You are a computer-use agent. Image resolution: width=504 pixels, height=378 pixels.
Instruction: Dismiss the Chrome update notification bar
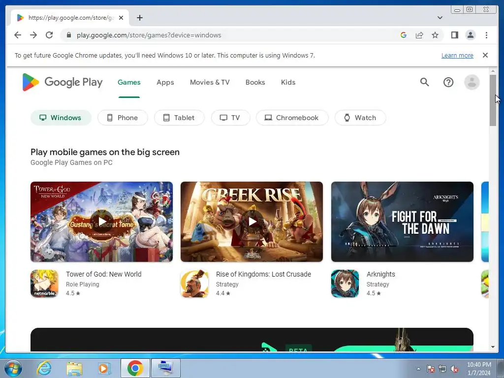click(485, 55)
